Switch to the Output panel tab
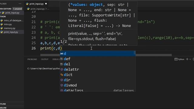The height and width of the screenshot is (109, 194). coord(45,59)
